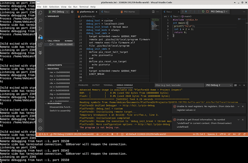Image resolution: width=248 pixels, height=163 pixels.
Task: Click 'Default (210820-191259-hello-world)' environment switcher
Action: [x=146, y=134]
